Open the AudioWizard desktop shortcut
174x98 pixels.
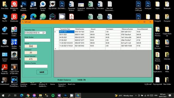tap(5, 81)
